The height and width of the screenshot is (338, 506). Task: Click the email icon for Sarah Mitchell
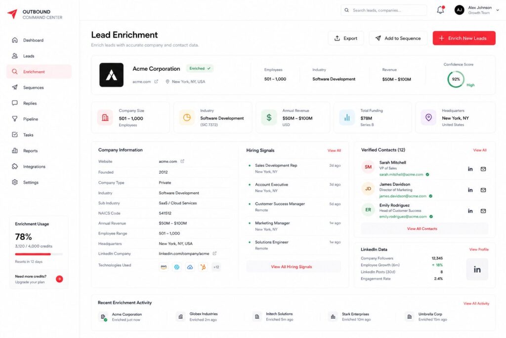point(483,169)
